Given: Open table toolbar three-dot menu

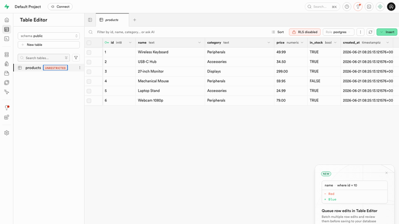Looking at the screenshot, I should [x=360, y=32].
